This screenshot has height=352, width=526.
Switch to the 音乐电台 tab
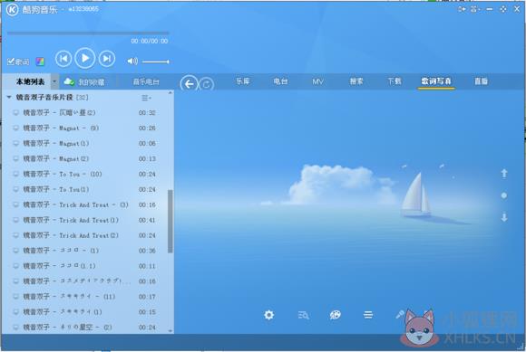click(146, 81)
